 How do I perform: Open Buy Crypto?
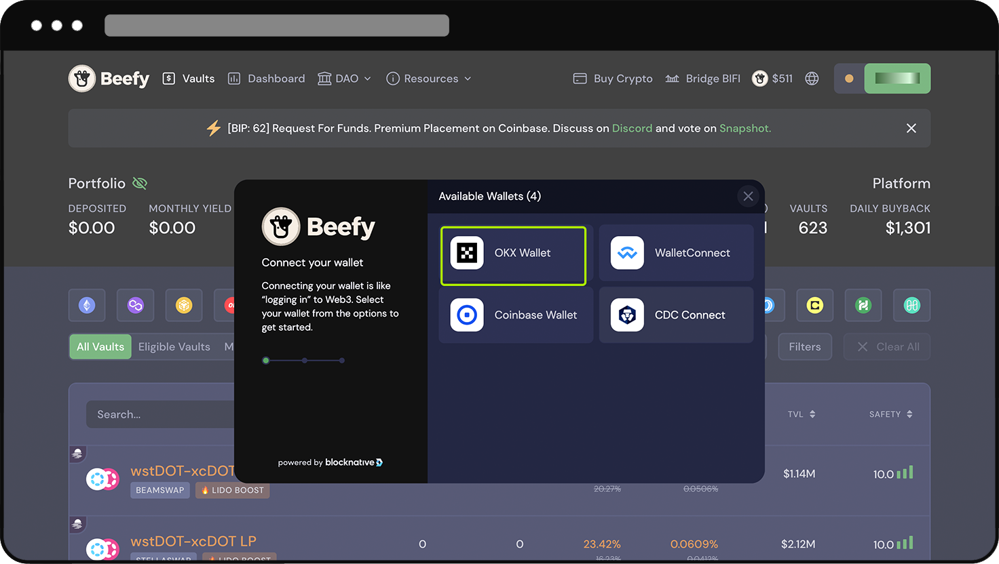(613, 79)
